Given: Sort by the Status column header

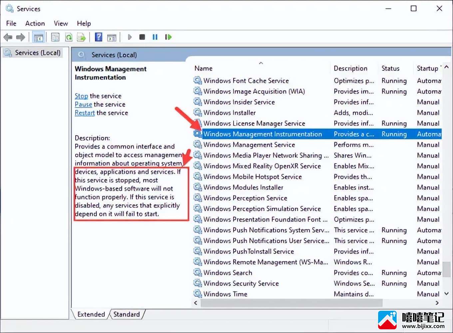Looking at the screenshot, I should (x=395, y=68).
